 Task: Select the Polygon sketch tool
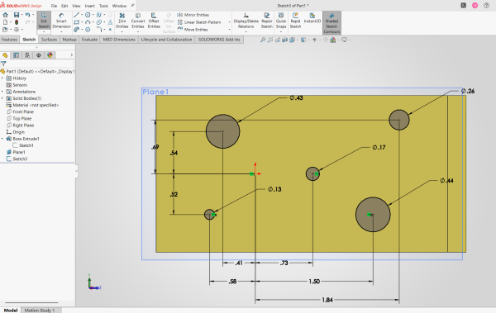click(88, 30)
